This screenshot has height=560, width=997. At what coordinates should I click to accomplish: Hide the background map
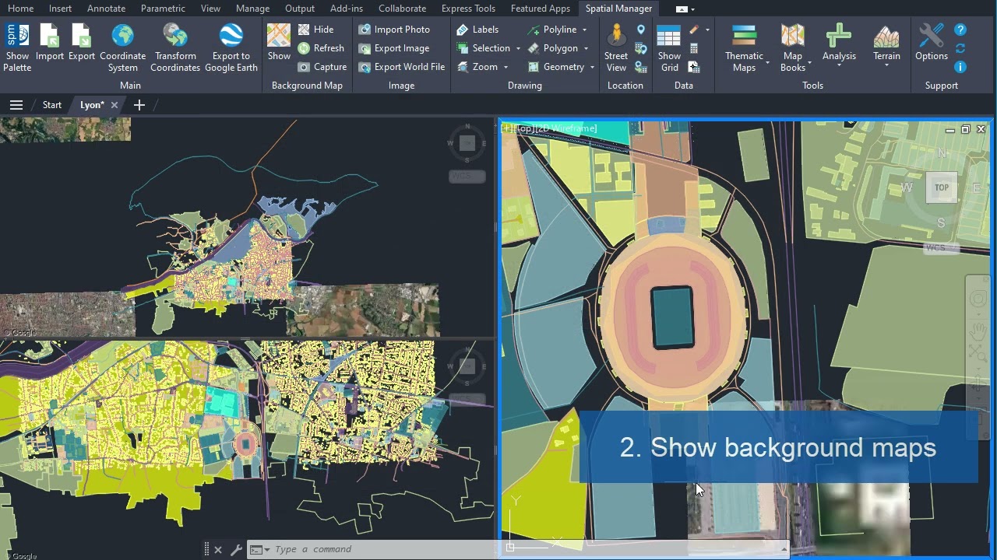click(x=315, y=30)
